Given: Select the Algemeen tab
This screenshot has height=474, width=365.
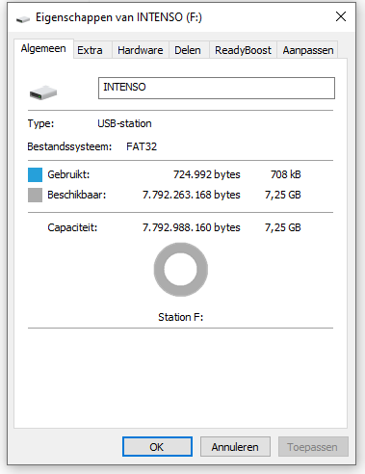Looking at the screenshot, I should tap(43, 49).
